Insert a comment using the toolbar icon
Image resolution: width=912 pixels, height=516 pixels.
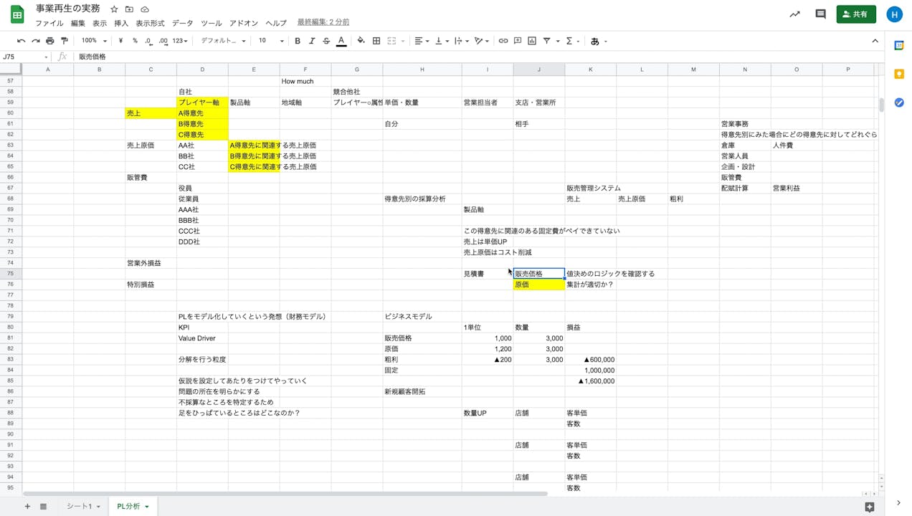click(x=516, y=41)
